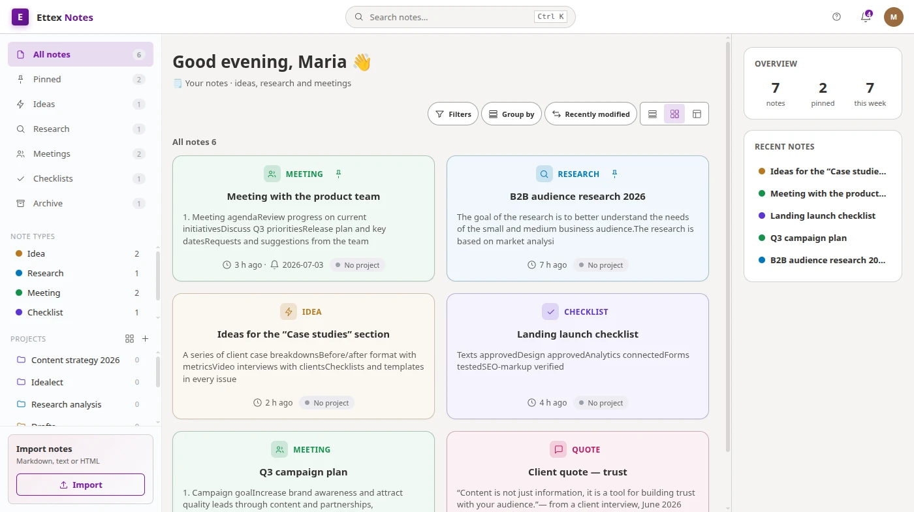This screenshot has width=914, height=512.
Task: Open Idealect project folder
Action: pos(77,382)
